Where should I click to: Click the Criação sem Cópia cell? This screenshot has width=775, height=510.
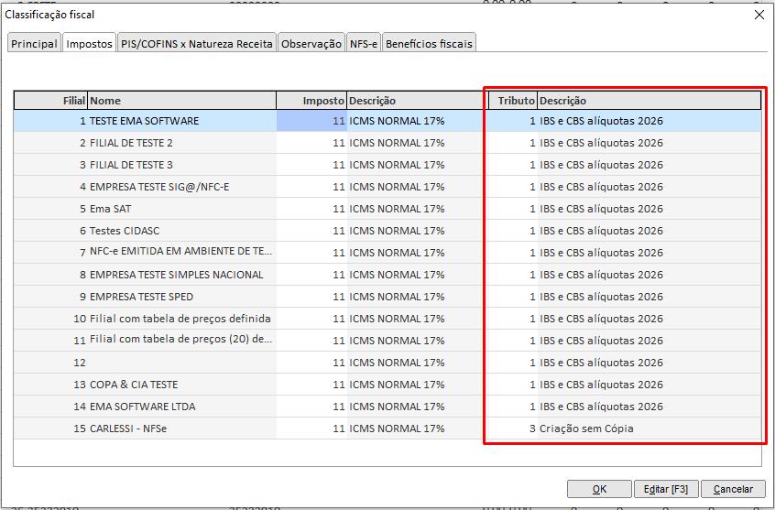pos(586,429)
